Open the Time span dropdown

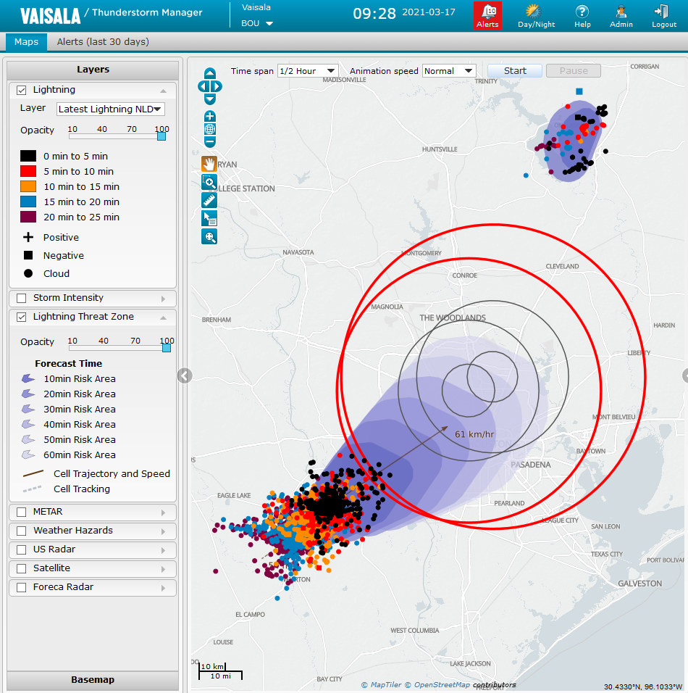(x=308, y=71)
